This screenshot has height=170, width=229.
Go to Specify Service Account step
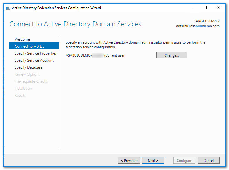point(34,60)
